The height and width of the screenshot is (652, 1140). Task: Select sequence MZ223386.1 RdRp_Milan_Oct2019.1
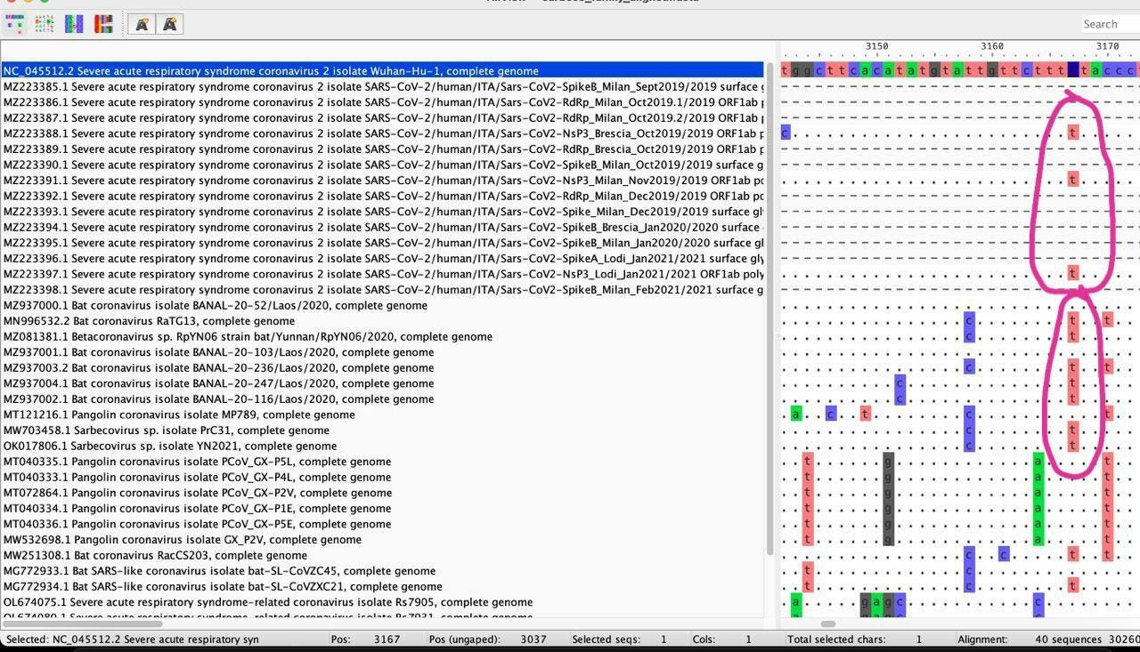[382, 102]
